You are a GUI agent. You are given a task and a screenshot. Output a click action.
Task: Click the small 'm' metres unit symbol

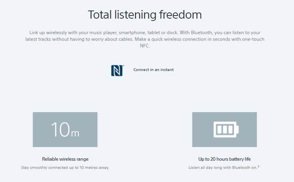click(x=75, y=133)
